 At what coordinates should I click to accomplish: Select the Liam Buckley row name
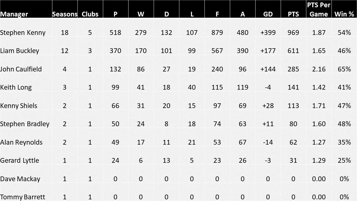pos(20,51)
